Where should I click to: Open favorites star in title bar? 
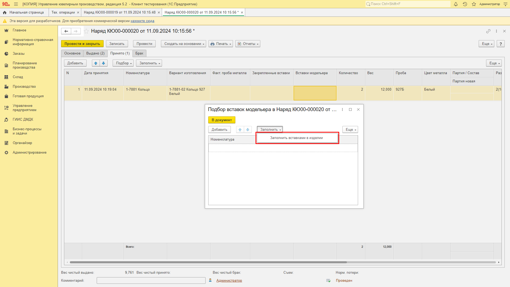474,4
